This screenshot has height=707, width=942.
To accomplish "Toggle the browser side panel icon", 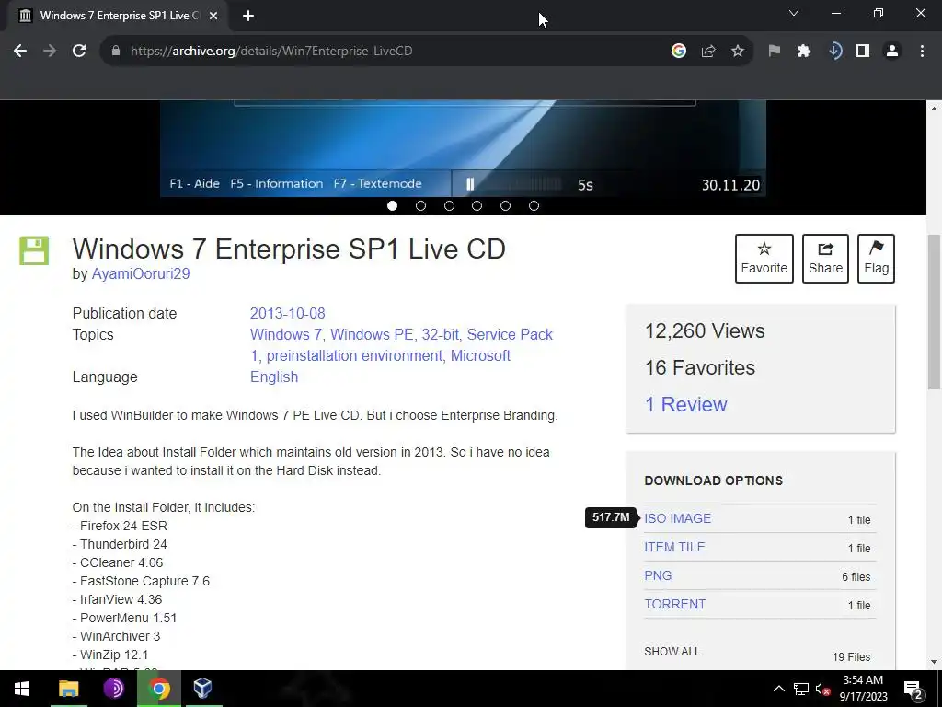I will (x=863, y=52).
